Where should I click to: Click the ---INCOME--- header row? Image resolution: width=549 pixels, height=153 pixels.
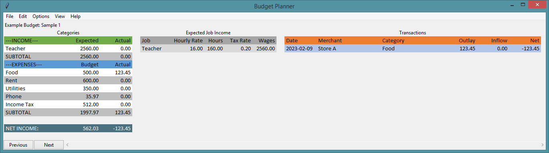click(x=68, y=40)
